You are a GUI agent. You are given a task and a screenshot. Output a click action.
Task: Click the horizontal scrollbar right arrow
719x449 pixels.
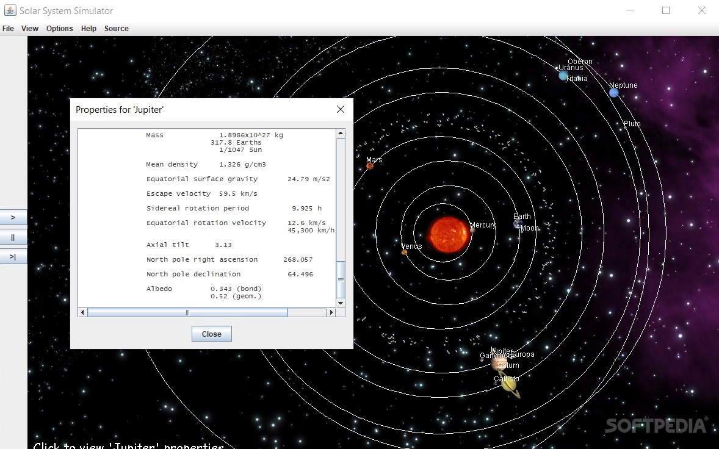point(331,312)
